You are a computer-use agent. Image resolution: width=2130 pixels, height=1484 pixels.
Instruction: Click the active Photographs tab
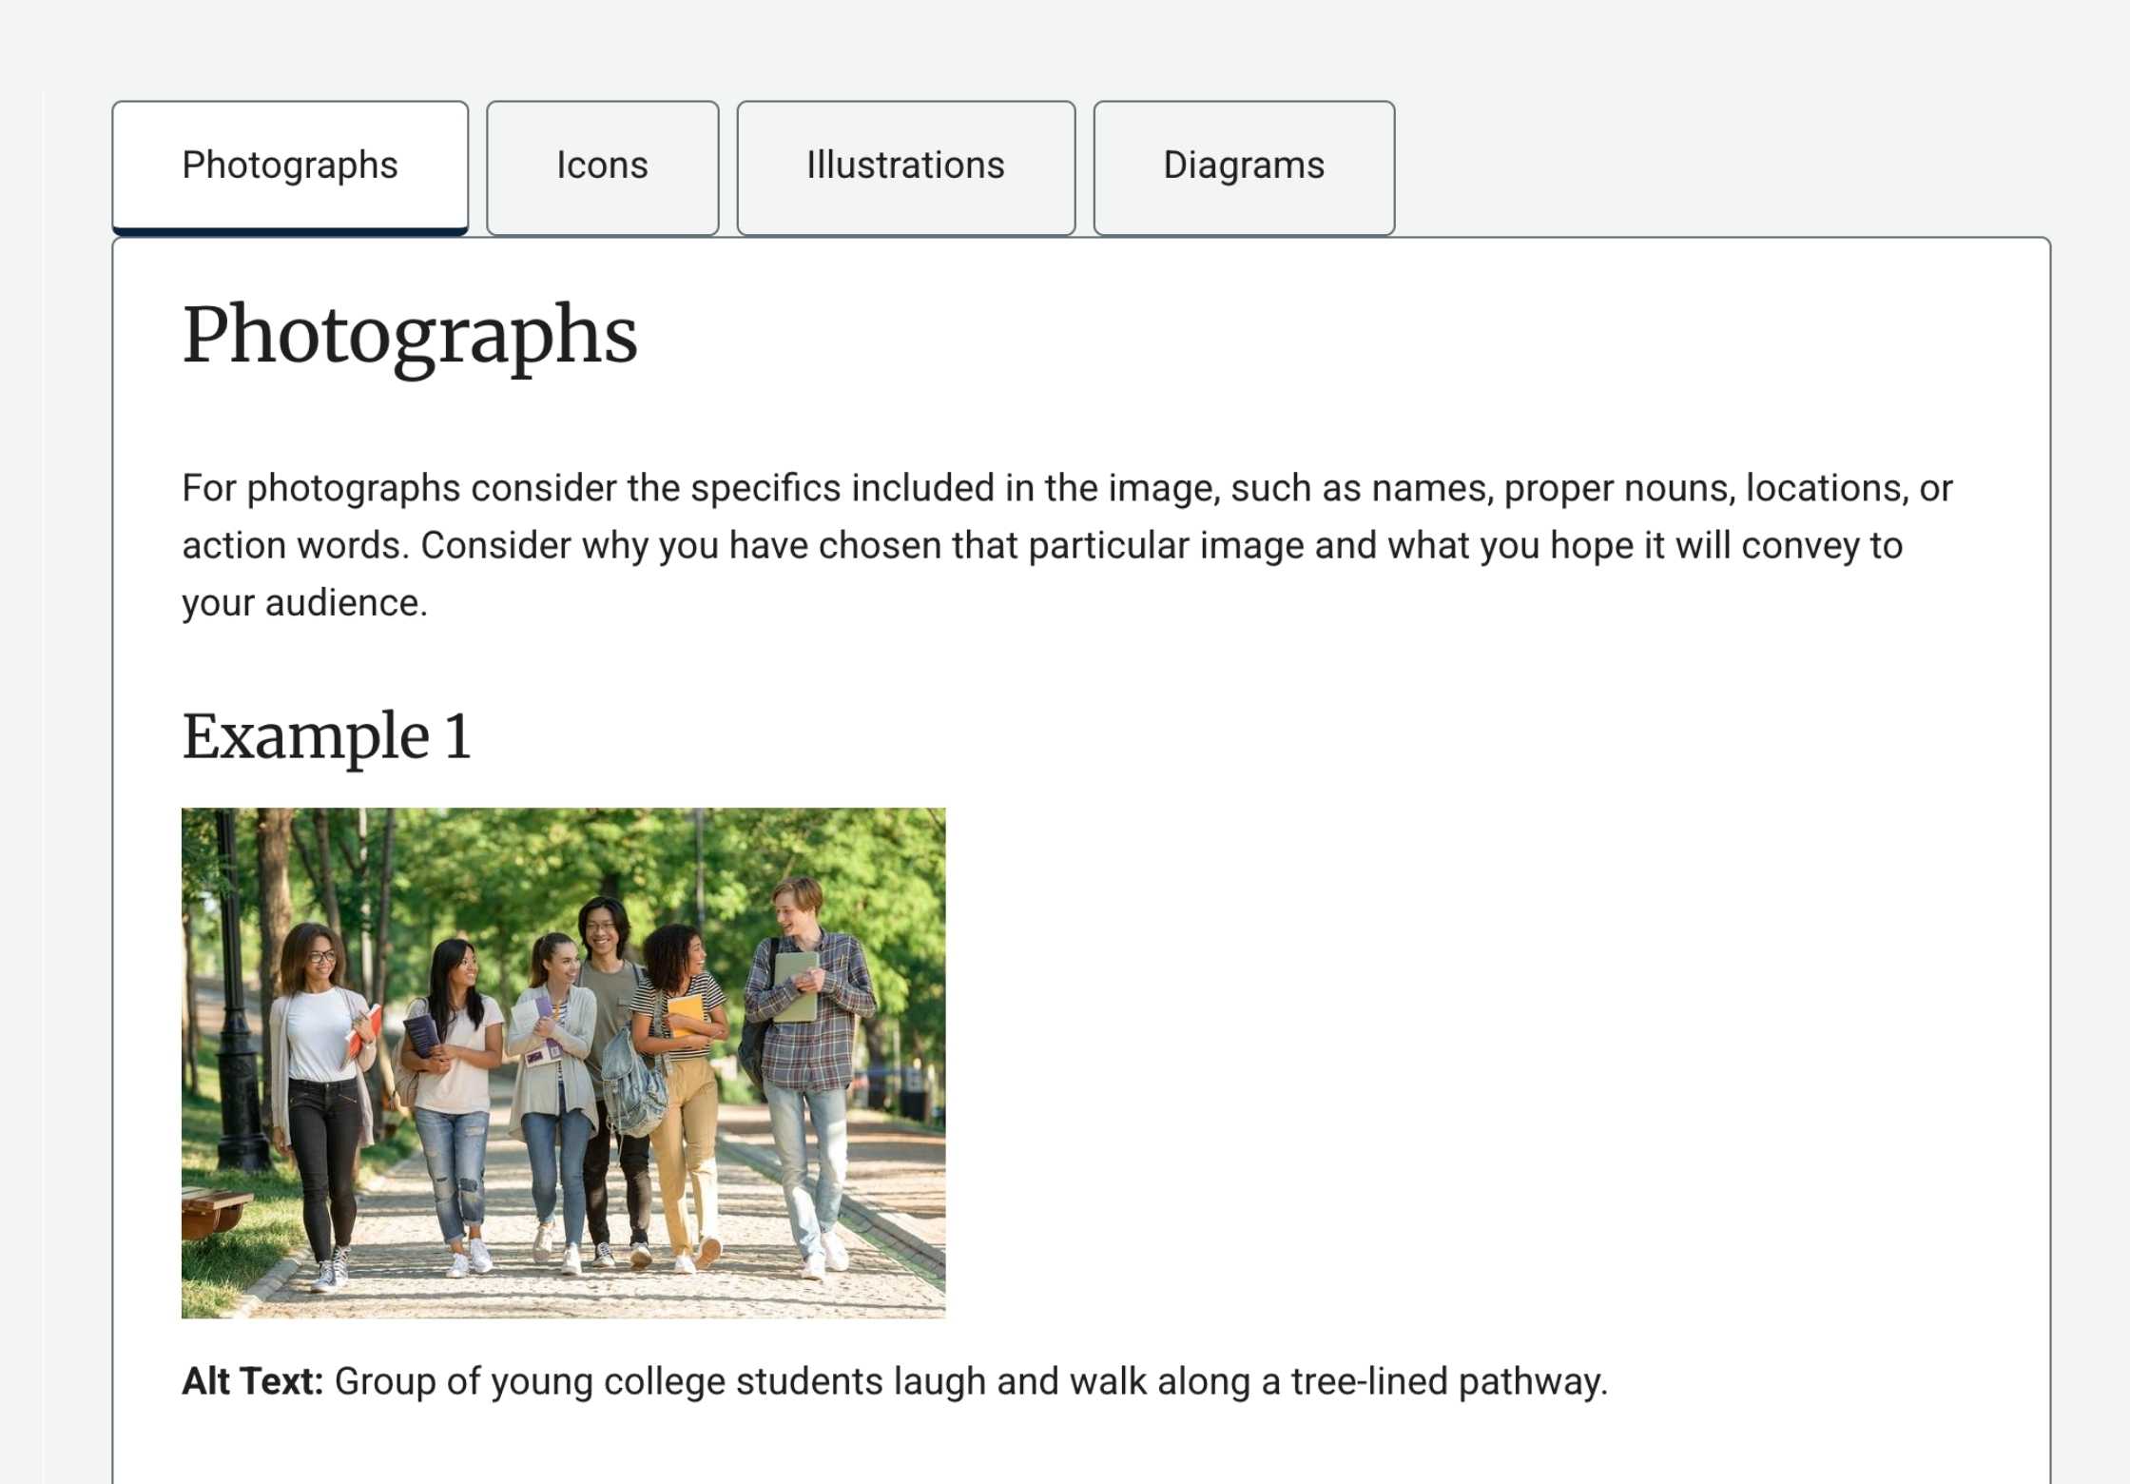(289, 166)
